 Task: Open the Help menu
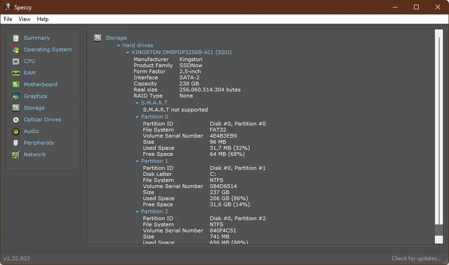point(43,19)
